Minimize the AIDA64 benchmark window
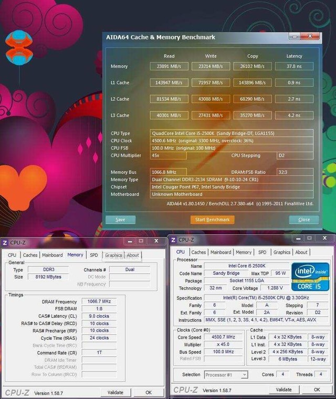 pos(295,36)
